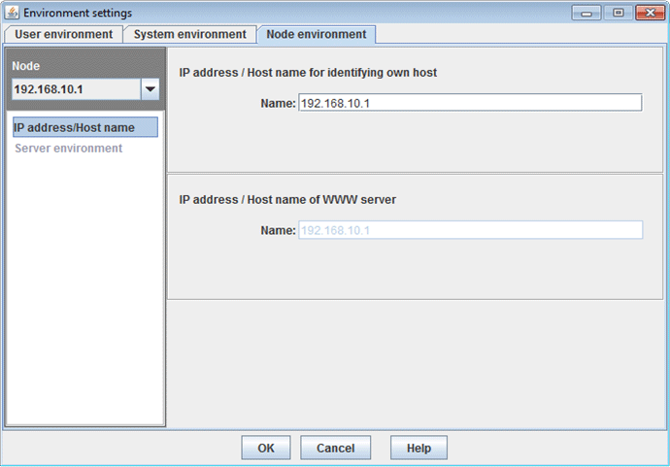Confirm settings with OK button

point(266,448)
